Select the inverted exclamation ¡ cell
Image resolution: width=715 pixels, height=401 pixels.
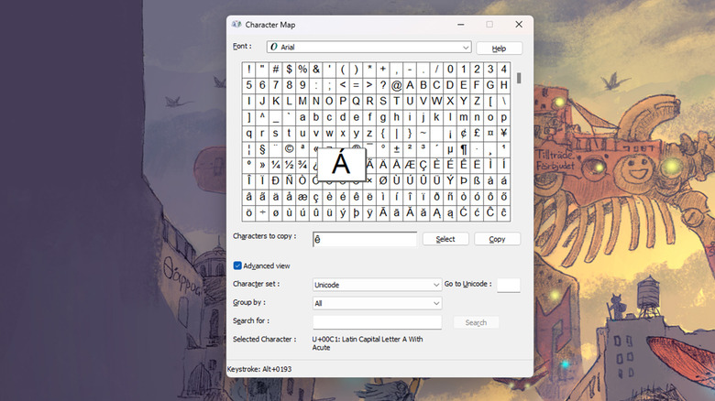pyautogui.click(x=450, y=133)
